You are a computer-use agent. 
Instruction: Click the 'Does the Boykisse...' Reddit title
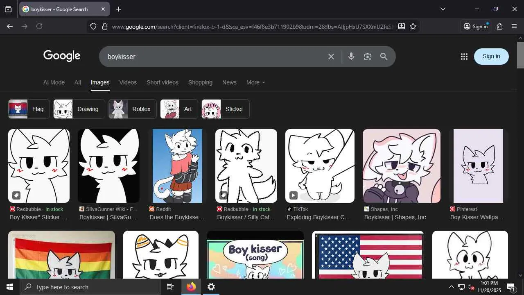point(177,217)
